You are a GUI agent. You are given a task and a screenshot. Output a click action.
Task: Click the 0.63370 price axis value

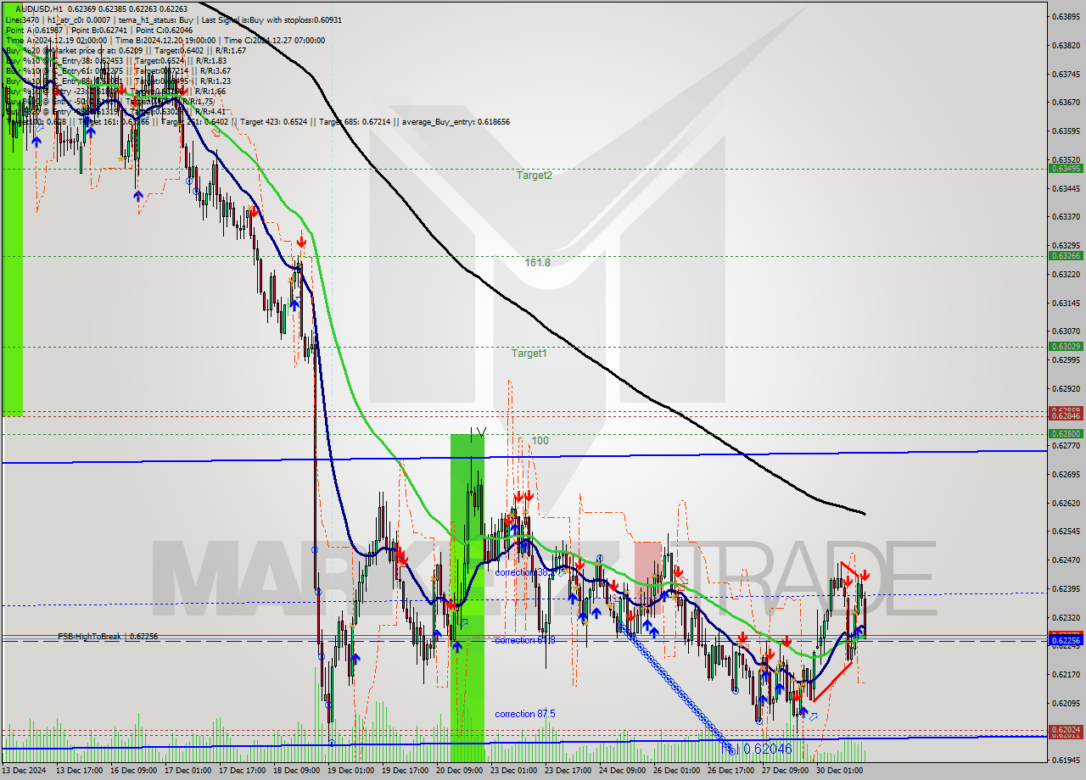1066,217
